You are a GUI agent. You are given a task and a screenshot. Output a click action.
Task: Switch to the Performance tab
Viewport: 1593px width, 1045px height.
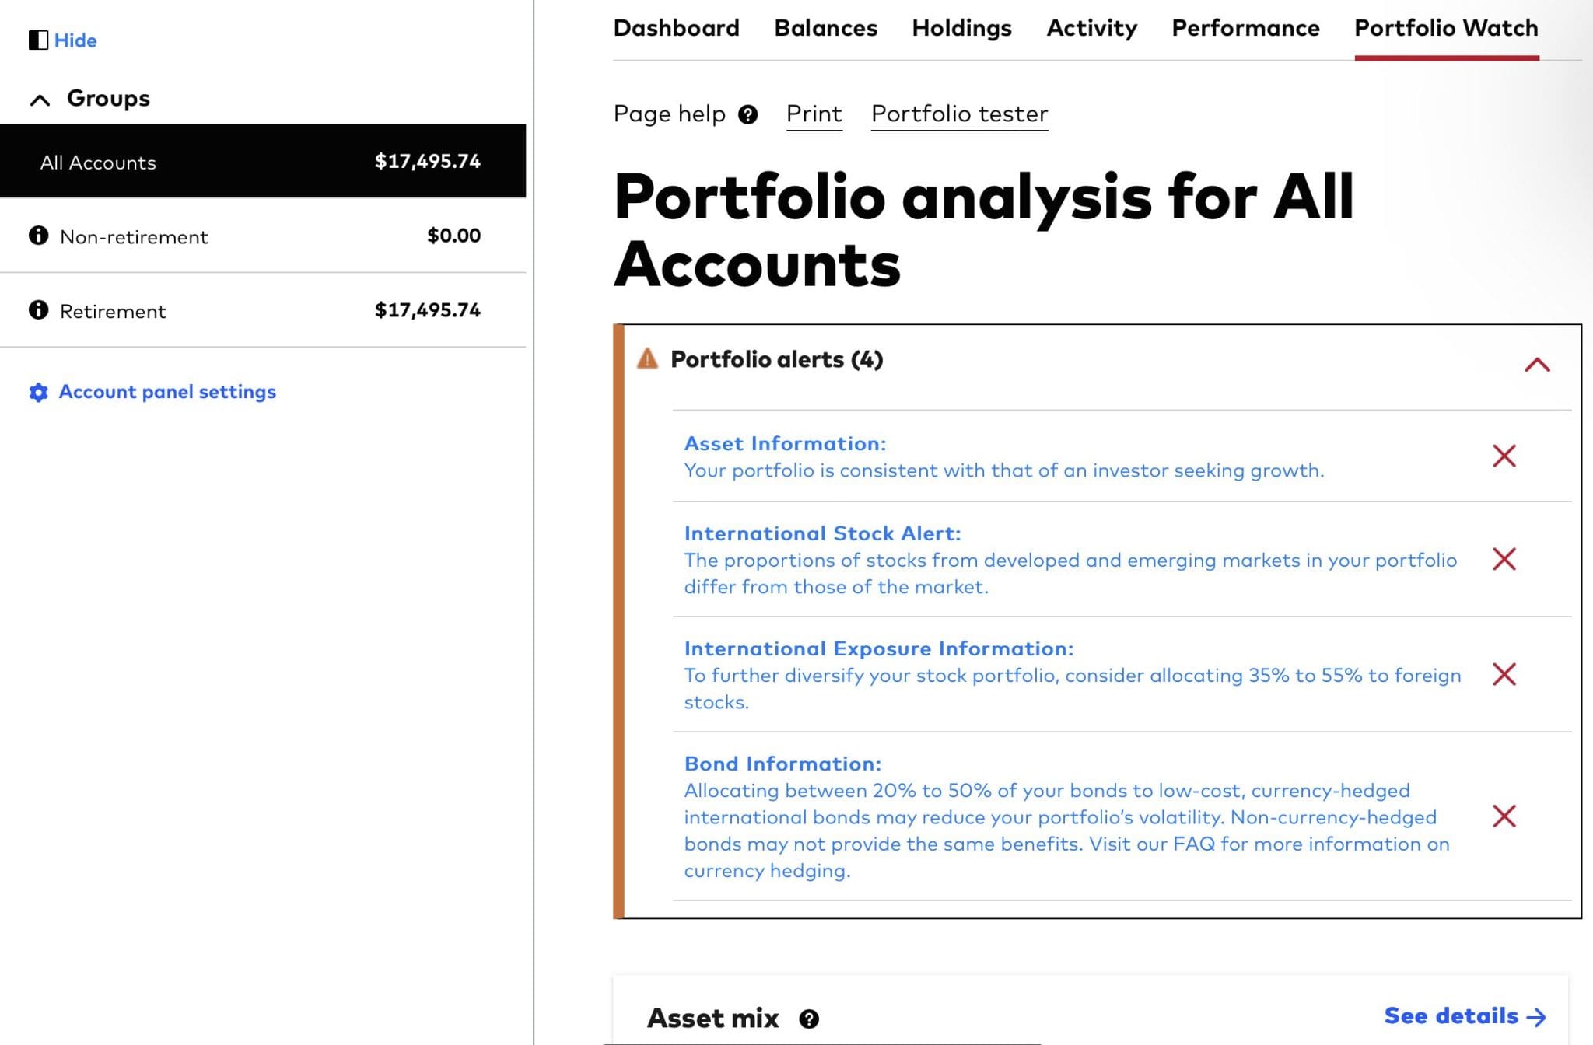[x=1245, y=28]
